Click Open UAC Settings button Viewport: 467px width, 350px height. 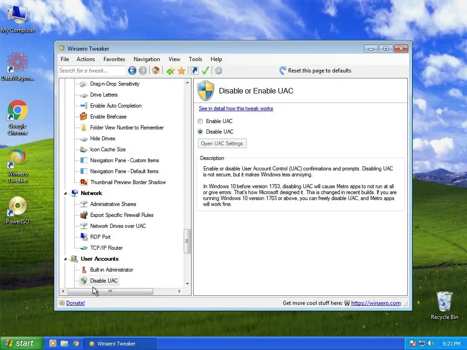pos(222,144)
